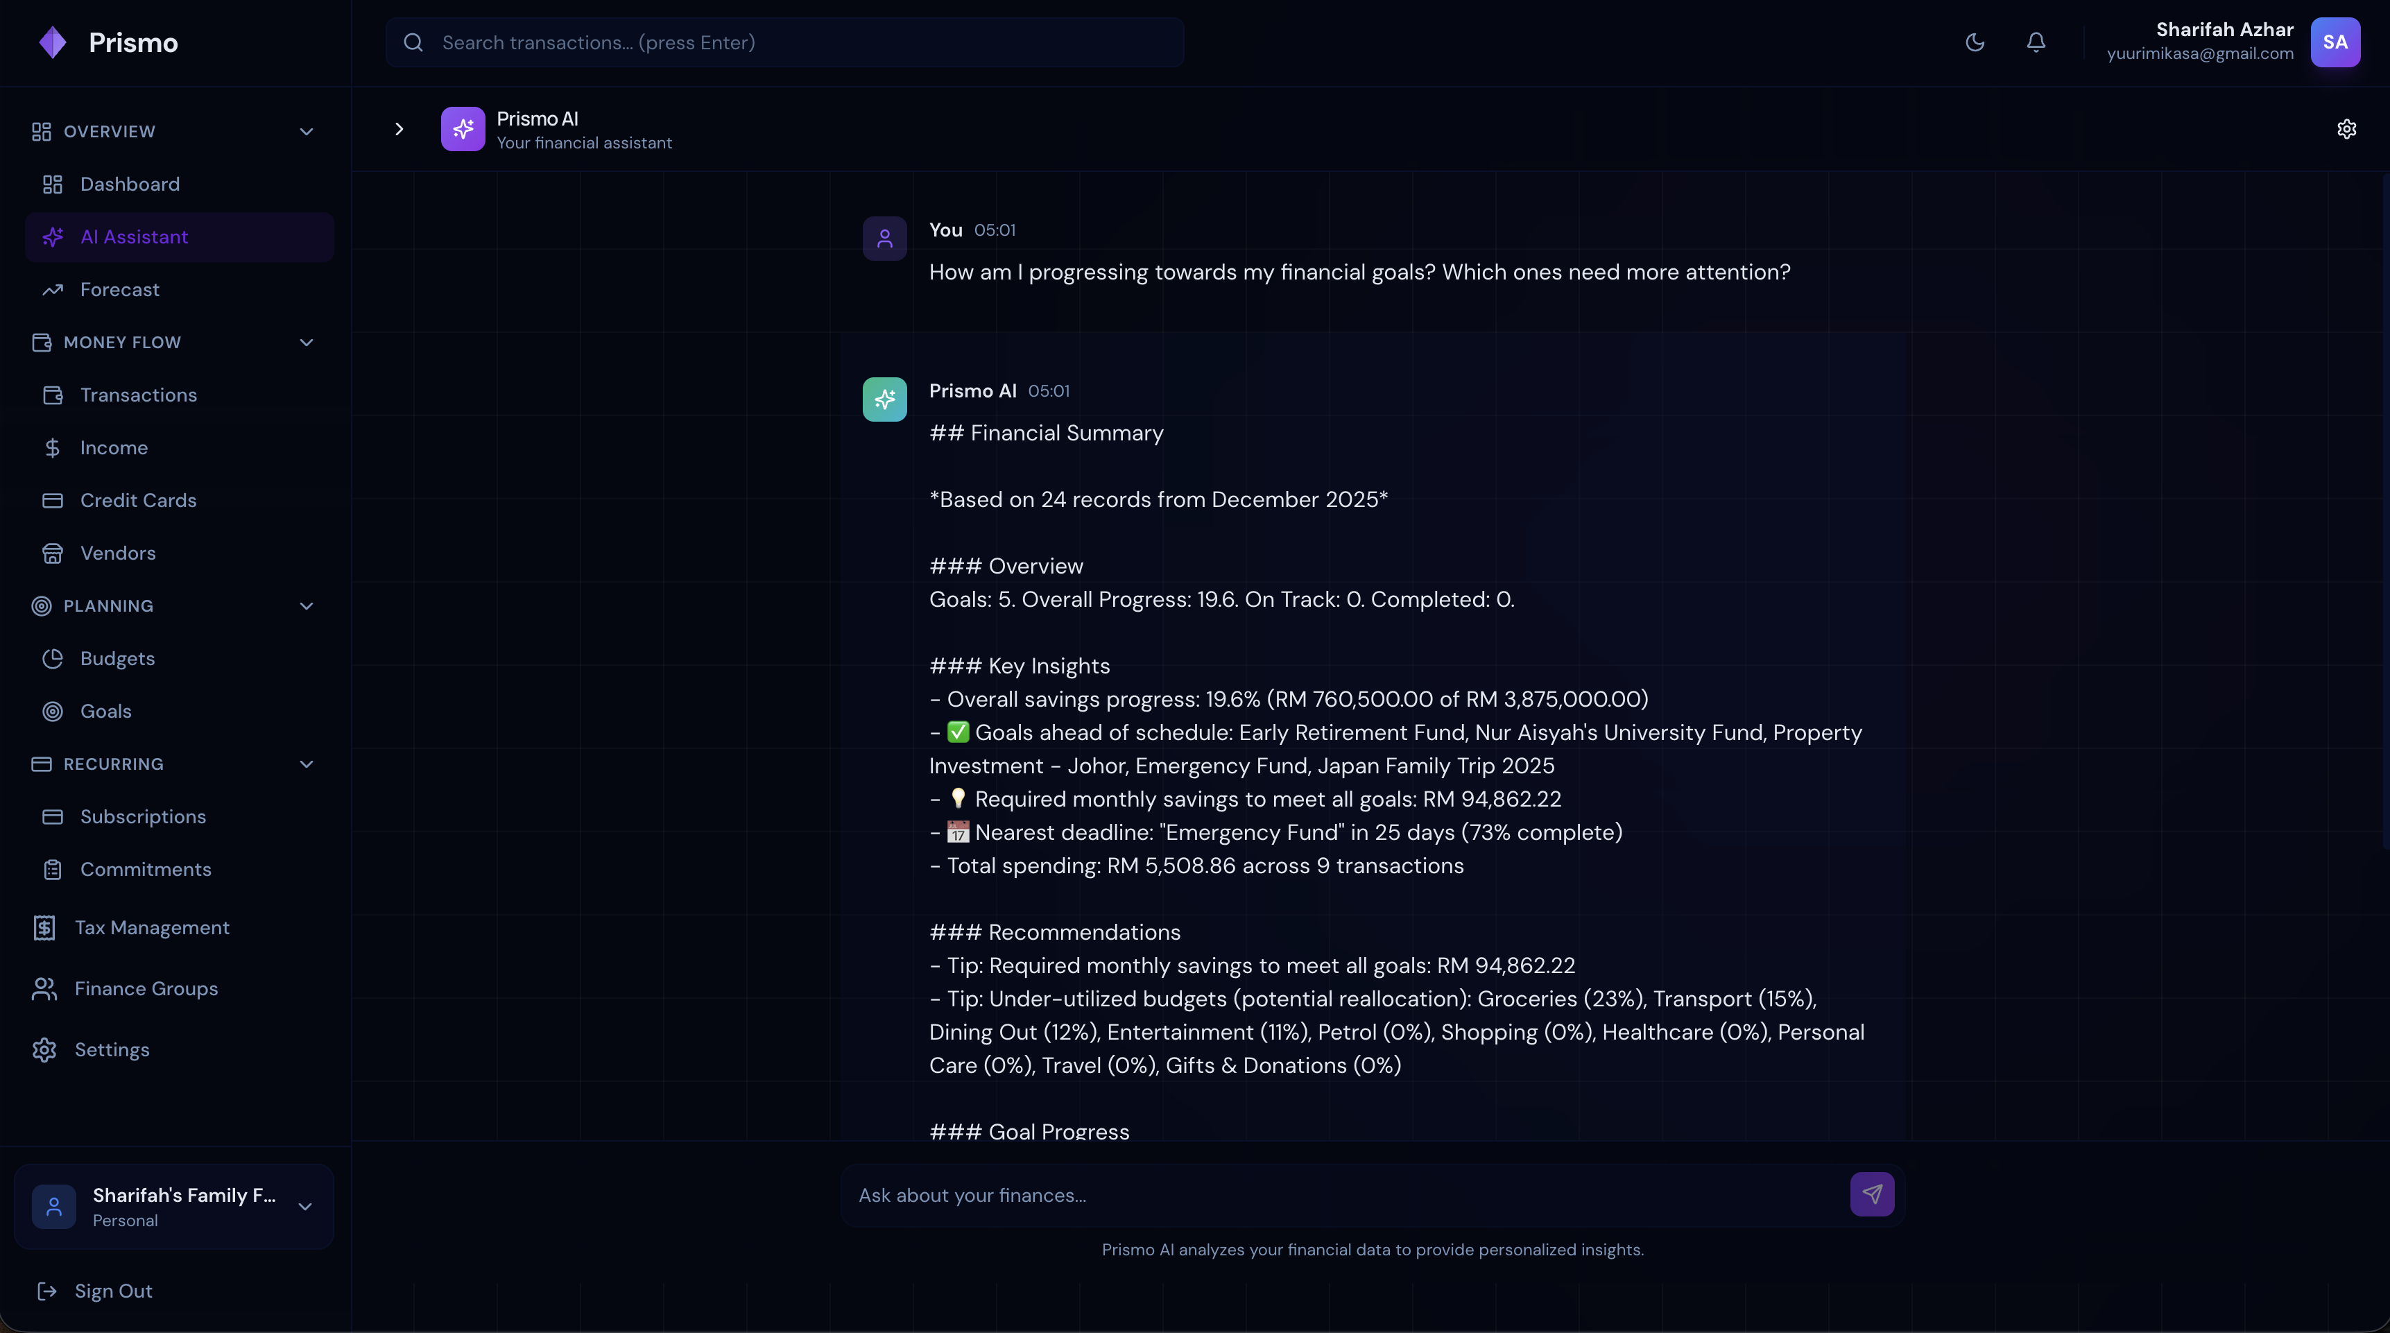This screenshot has width=2390, height=1333.
Task: Open Finance Groups from the sidebar
Action: (146, 989)
